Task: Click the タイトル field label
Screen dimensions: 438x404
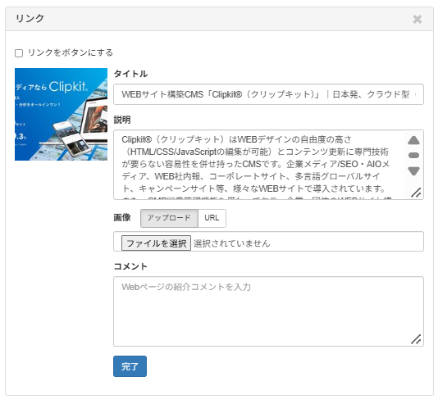Action: click(130, 74)
